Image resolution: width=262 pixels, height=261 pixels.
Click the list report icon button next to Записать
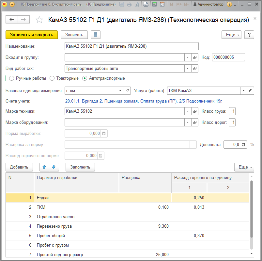(x=96, y=35)
